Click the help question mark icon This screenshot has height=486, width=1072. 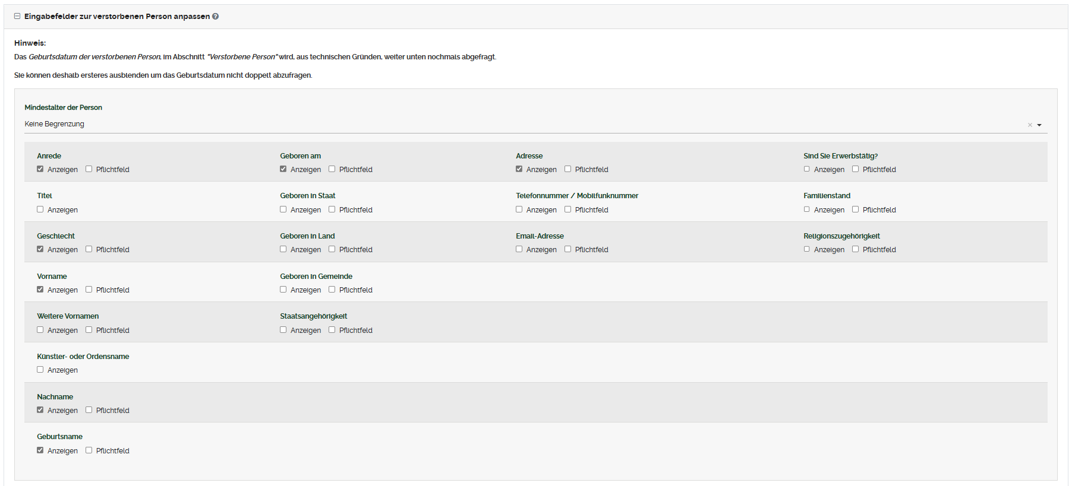tap(215, 17)
